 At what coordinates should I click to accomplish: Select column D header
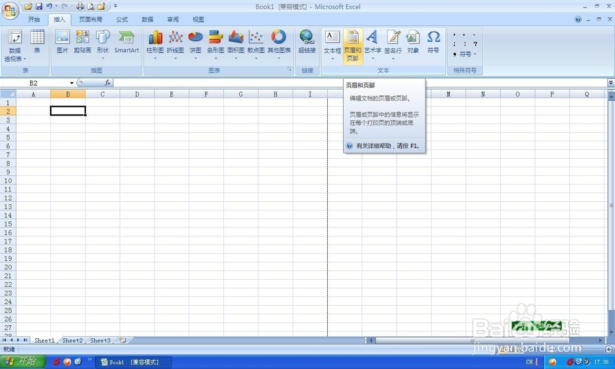coord(137,94)
